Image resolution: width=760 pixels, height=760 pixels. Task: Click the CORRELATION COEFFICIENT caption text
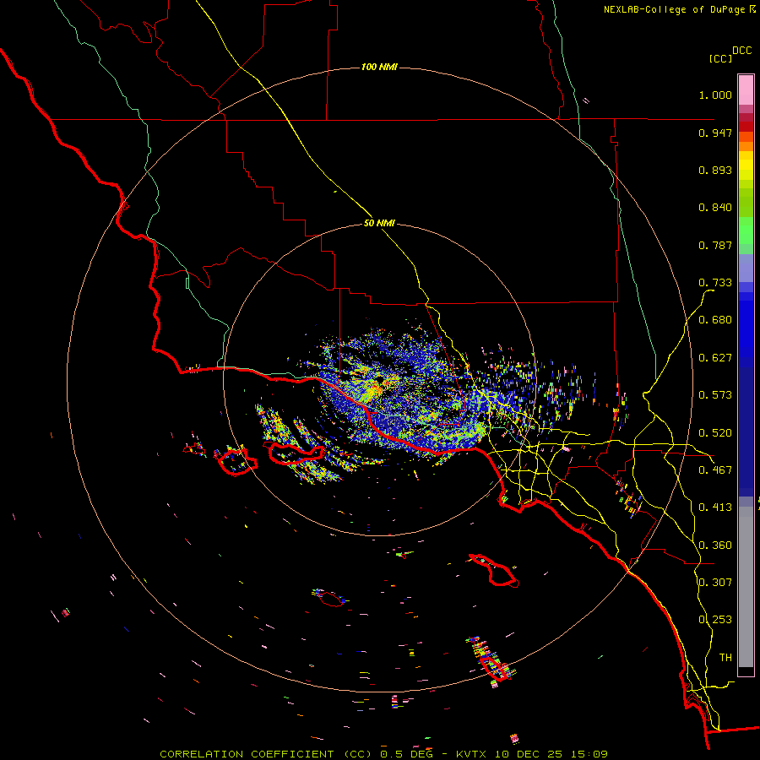pyautogui.click(x=247, y=754)
